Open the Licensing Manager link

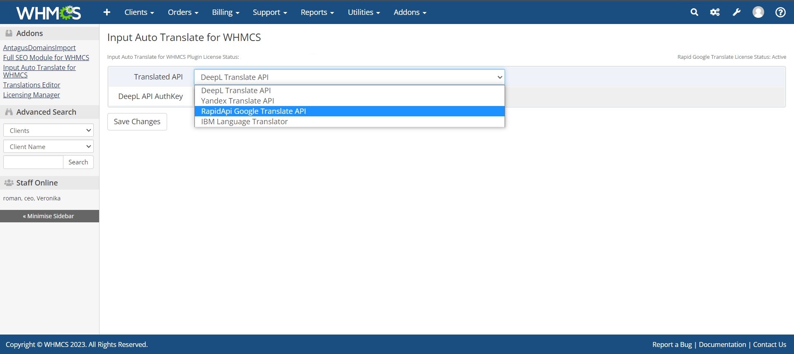tap(32, 95)
